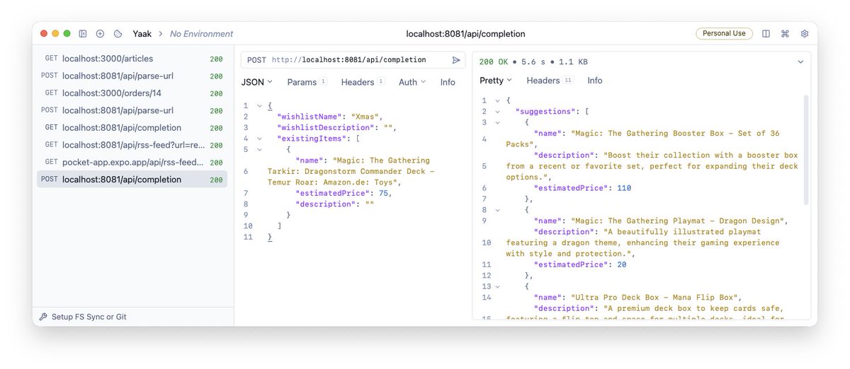Toggle the split layout icon
Viewport: 850px width, 369px height.
point(766,33)
